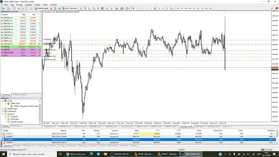
Task: Toggle the Data Window icon
Action: pyautogui.click(x=18, y=8)
